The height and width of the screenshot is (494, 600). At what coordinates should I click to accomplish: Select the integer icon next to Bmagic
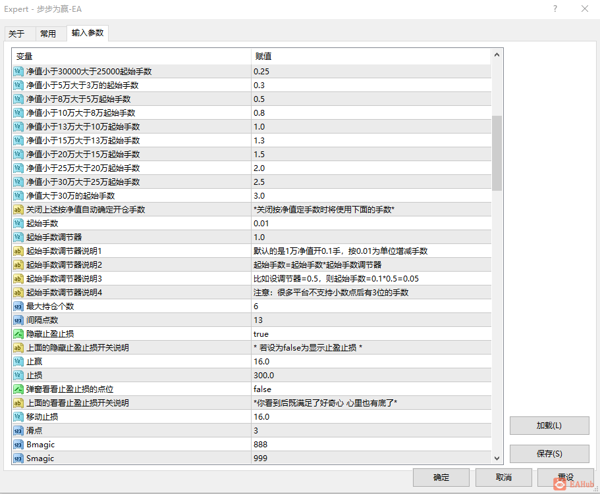[x=18, y=445]
